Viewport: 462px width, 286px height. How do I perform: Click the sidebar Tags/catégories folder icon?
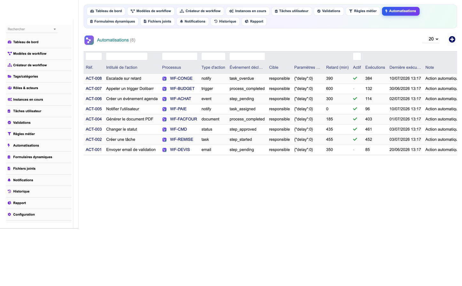[x=9, y=77]
